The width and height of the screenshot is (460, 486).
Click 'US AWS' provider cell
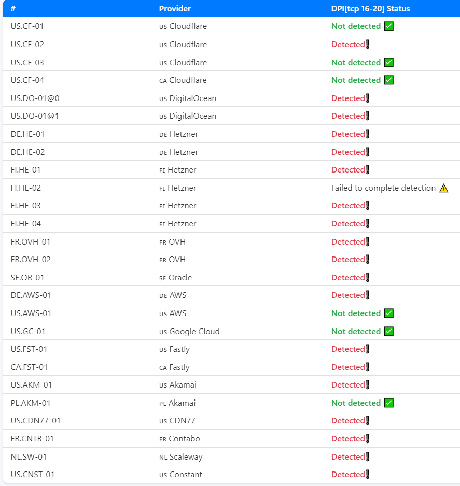point(173,313)
